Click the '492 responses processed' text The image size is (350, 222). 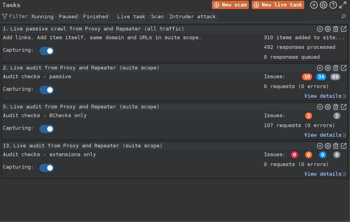[x=299, y=47]
